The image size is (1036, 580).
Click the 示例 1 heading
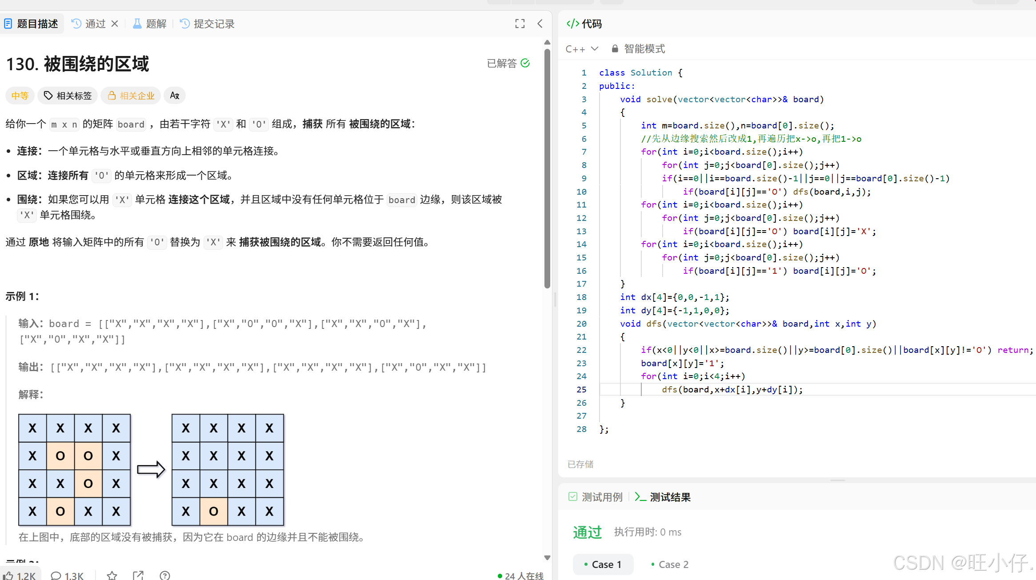click(x=22, y=296)
